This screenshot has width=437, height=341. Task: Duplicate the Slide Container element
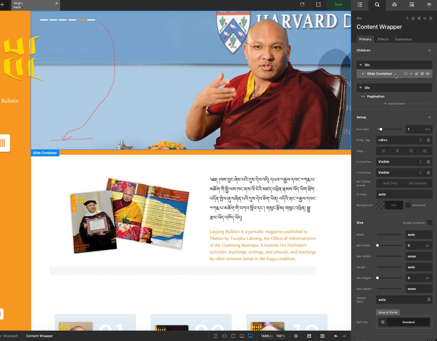[417, 74]
